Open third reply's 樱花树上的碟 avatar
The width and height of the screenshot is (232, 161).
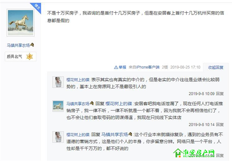coord(58,137)
